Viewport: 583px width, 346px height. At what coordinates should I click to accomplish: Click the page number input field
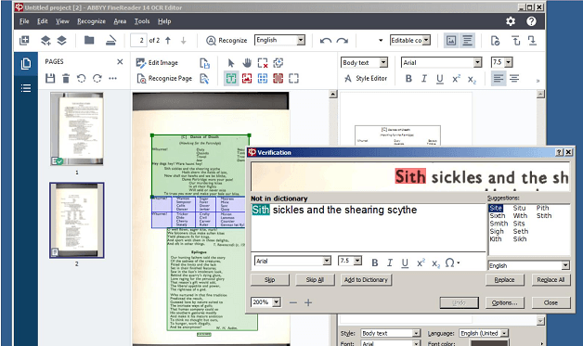pos(138,40)
